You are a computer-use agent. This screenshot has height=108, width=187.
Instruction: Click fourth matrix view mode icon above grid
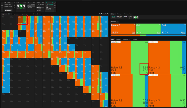point(106,14)
